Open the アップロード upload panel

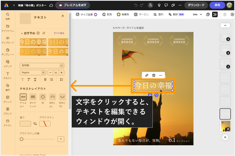(x=8, y=40)
